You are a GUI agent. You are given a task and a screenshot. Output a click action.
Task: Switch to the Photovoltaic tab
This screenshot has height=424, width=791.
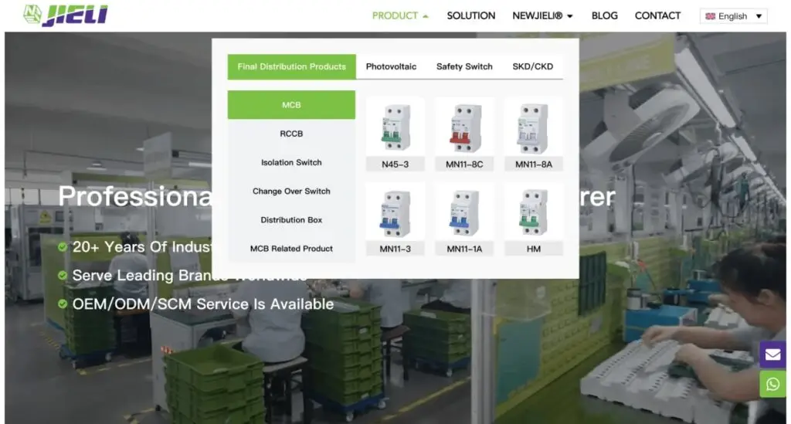coord(391,66)
